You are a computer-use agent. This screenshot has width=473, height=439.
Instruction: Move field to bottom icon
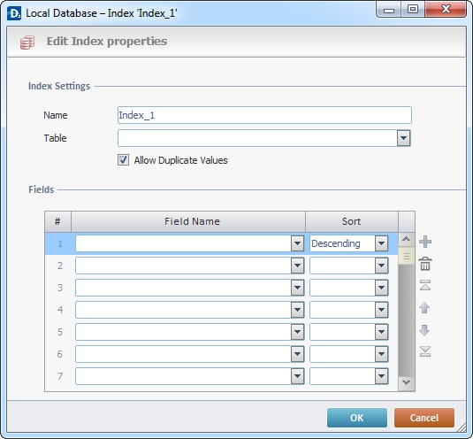[425, 351]
